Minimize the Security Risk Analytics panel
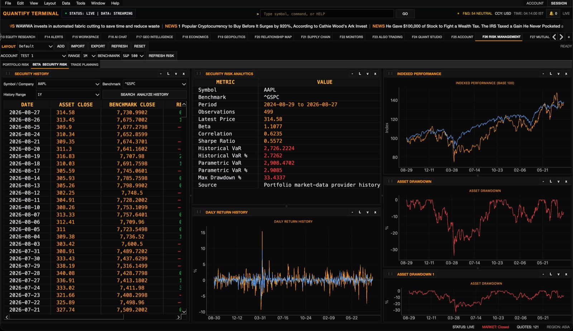The width and height of the screenshot is (573, 331). (x=352, y=74)
